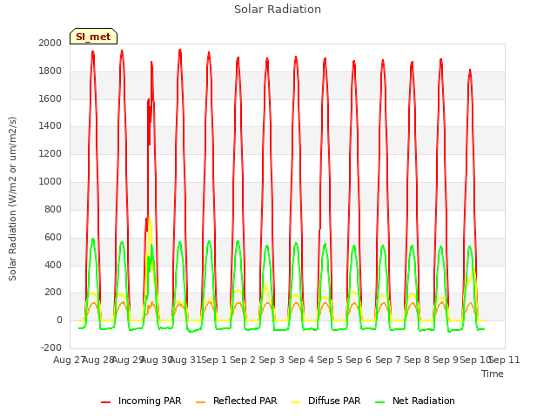Click the 600 y-axis tick label

[x=53, y=237]
